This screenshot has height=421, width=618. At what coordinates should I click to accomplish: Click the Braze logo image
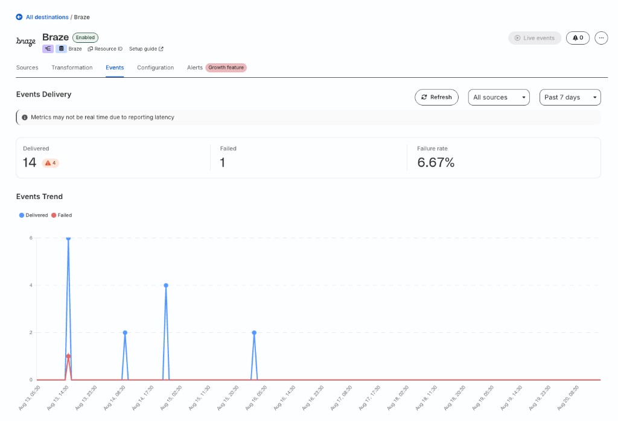(26, 42)
